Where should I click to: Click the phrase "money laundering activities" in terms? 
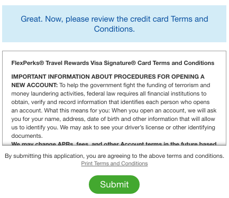click(x=47, y=93)
